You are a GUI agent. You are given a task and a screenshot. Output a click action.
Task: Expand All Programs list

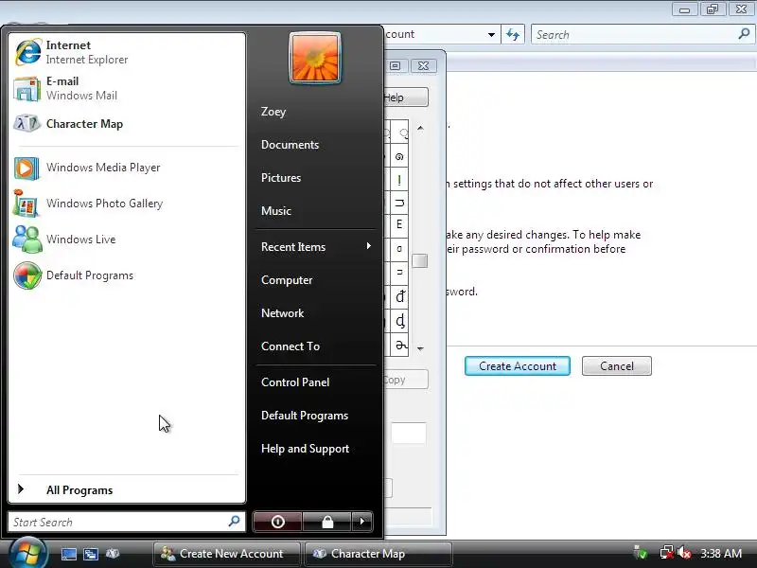pos(127,489)
